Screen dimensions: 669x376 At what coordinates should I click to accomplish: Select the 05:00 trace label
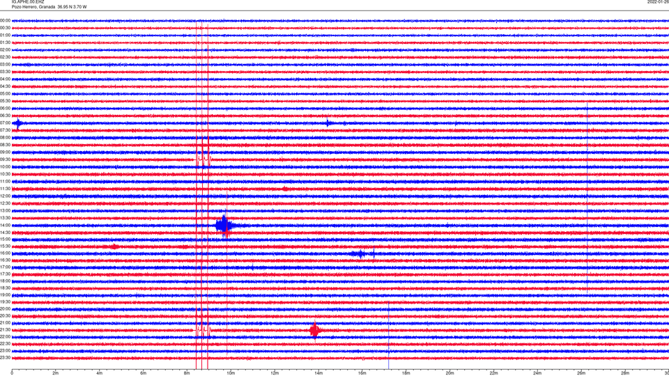tap(6, 93)
